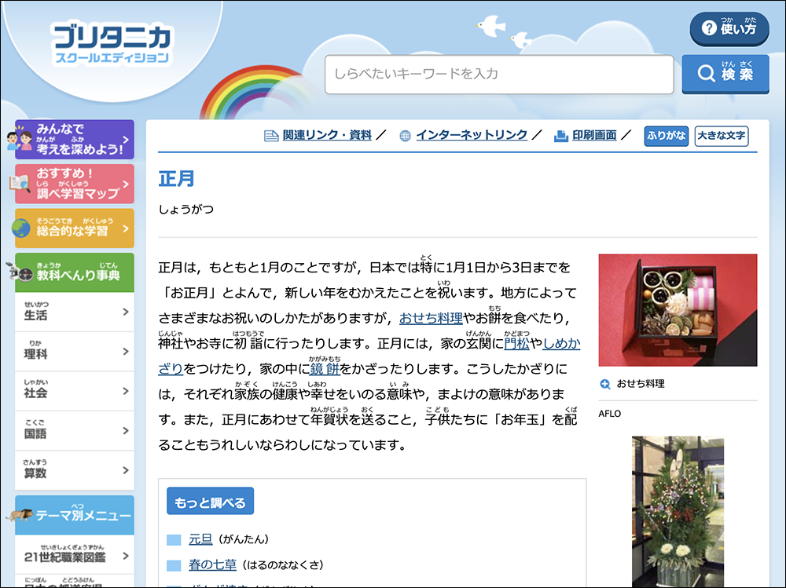Click the 検索 search button
786x588 pixels.
725,74
